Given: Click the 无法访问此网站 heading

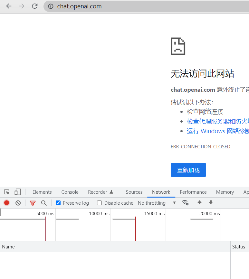Looking at the screenshot, I should [x=202, y=74].
